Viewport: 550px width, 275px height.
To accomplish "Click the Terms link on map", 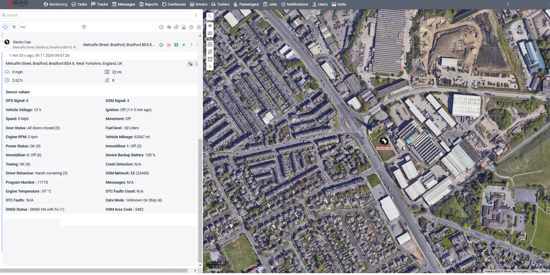I will [x=534, y=271].
